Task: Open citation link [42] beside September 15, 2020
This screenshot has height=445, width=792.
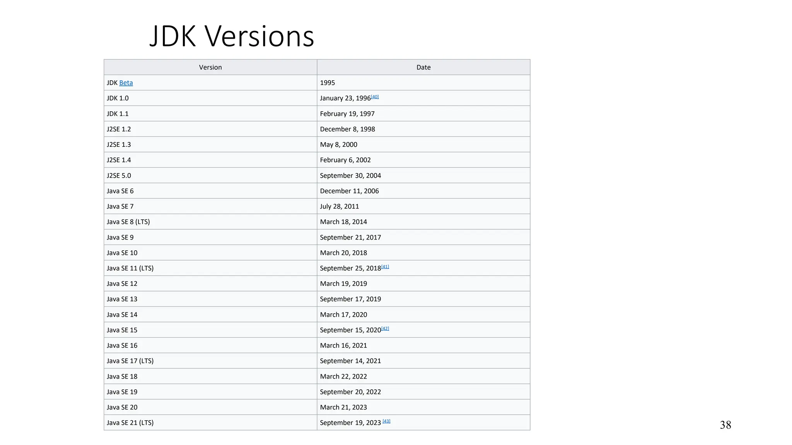Action: pyautogui.click(x=385, y=328)
